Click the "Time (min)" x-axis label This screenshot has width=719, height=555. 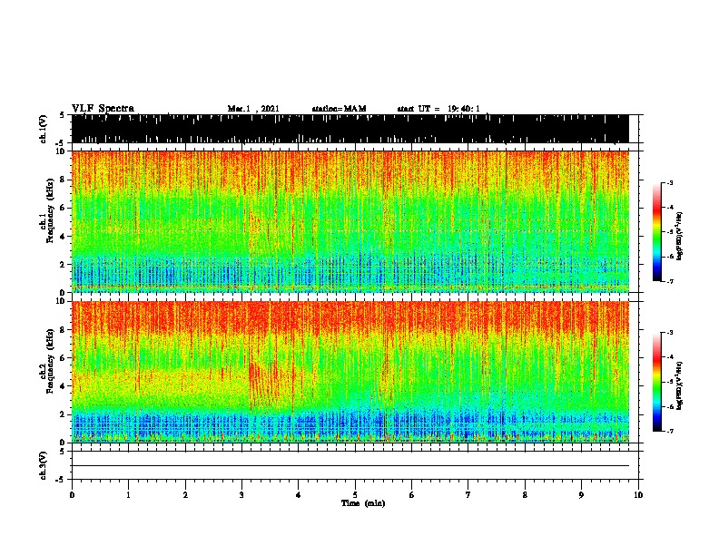click(363, 503)
